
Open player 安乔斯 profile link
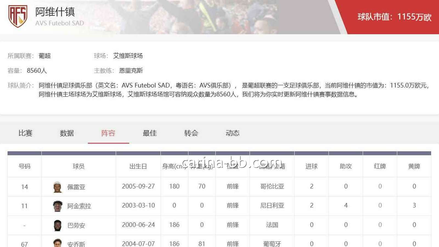click(76, 244)
